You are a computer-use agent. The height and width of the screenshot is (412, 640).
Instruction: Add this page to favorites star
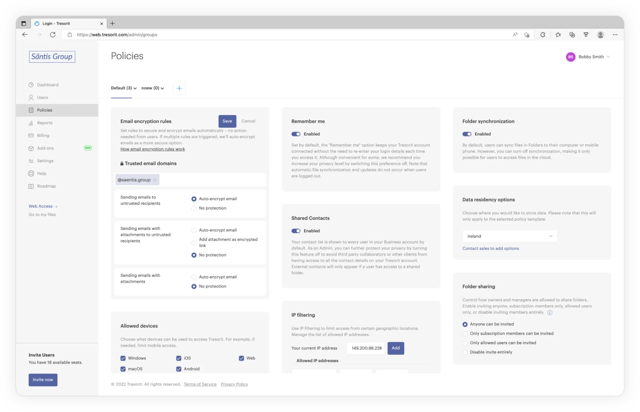tap(527, 35)
